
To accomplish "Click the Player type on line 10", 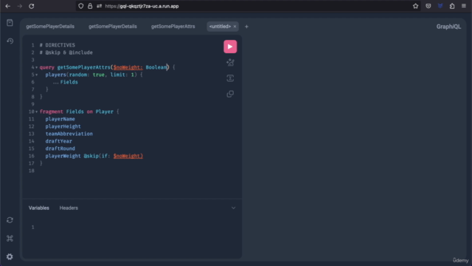I will [105, 112].
